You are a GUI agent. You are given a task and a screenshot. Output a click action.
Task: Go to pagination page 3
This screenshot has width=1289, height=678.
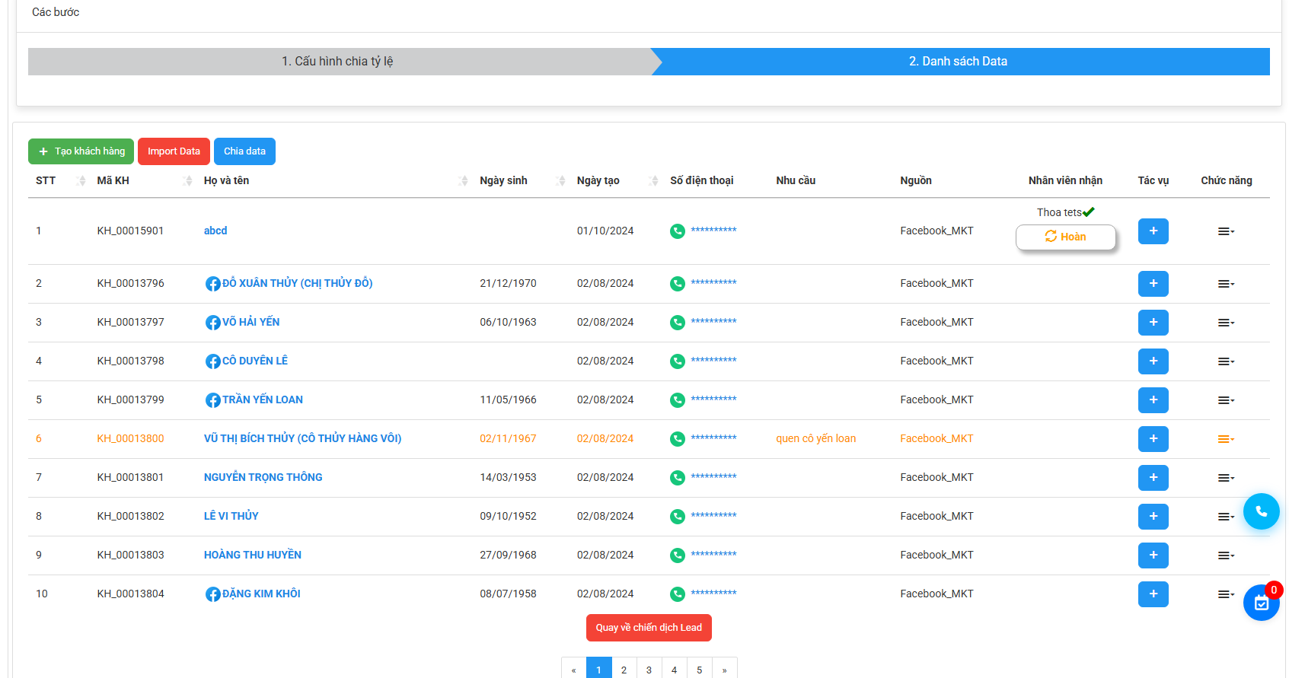pyautogui.click(x=649, y=669)
